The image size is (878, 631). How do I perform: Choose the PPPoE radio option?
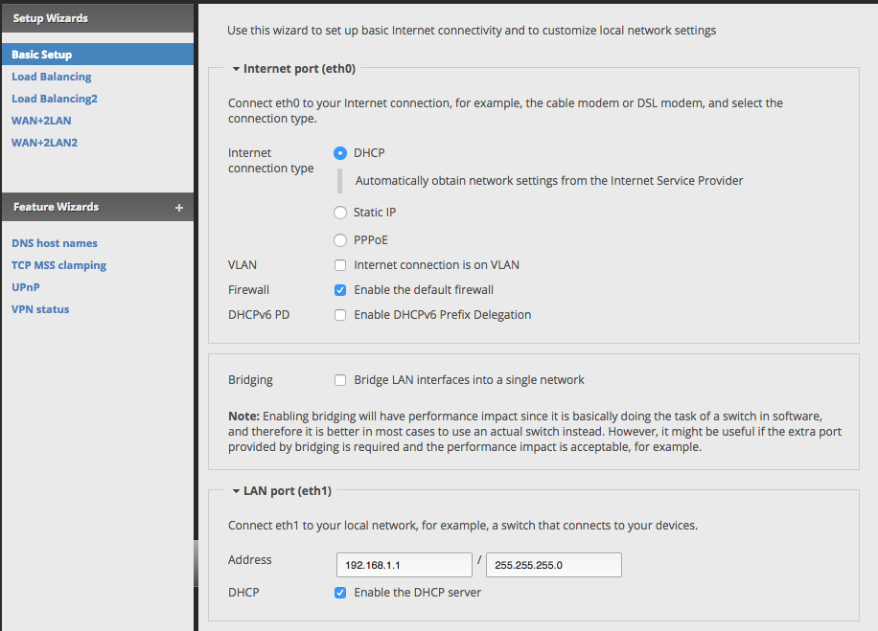[x=340, y=240]
